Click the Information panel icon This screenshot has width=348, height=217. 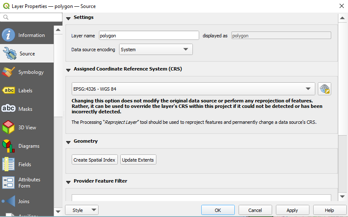pyautogui.click(x=9, y=35)
